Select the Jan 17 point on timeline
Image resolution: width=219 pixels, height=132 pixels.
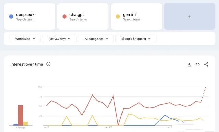(x=108, y=127)
